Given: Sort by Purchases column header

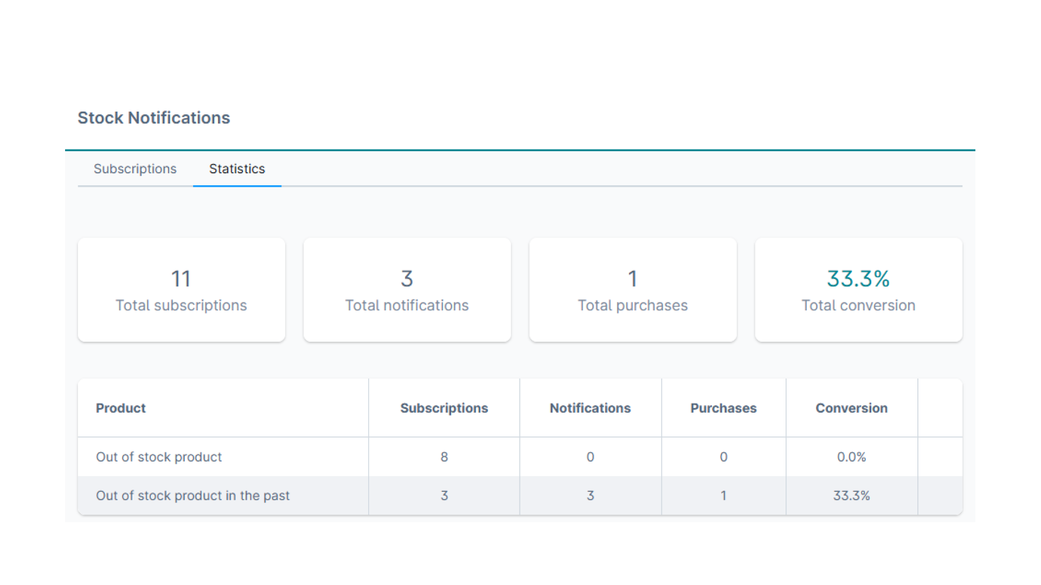Looking at the screenshot, I should [723, 408].
